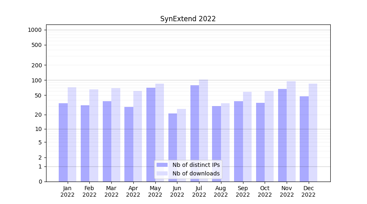The height and width of the screenshot is (204, 367).
Task: Click the Sep 2022 x-axis label
Action: (x=243, y=191)
